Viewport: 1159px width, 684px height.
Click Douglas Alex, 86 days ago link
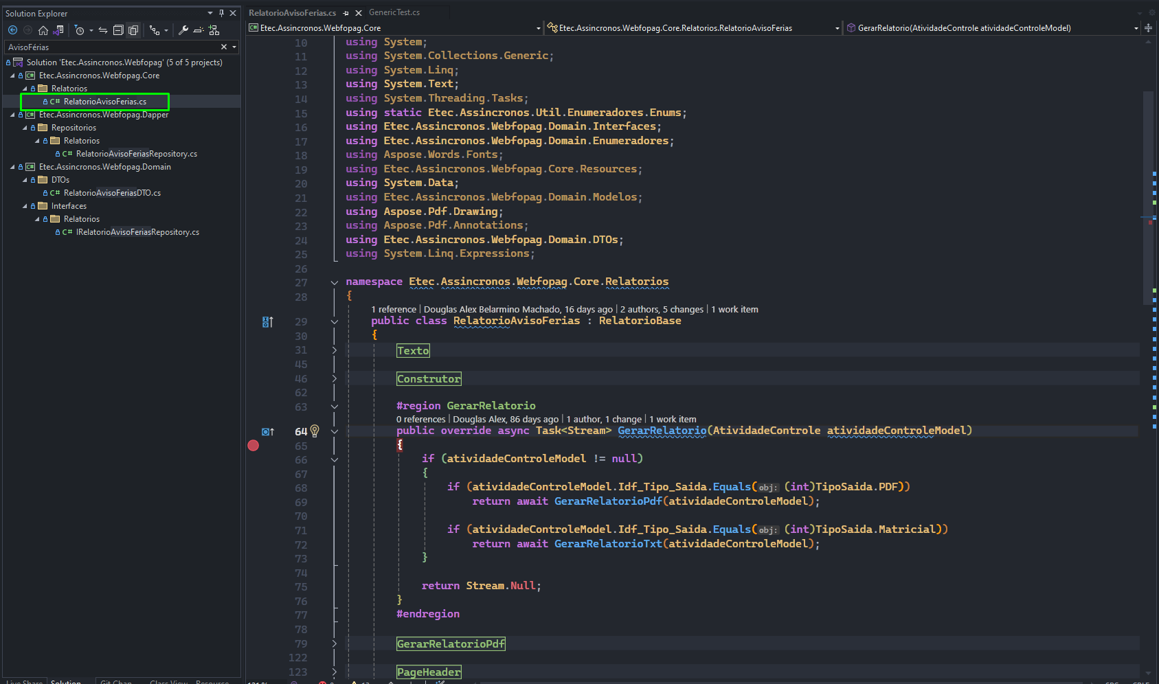506,420
